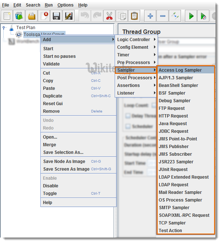Select the Test Plan tree item
The height and width of the screenshot is (243, 221).
click(x=25, y=27)
